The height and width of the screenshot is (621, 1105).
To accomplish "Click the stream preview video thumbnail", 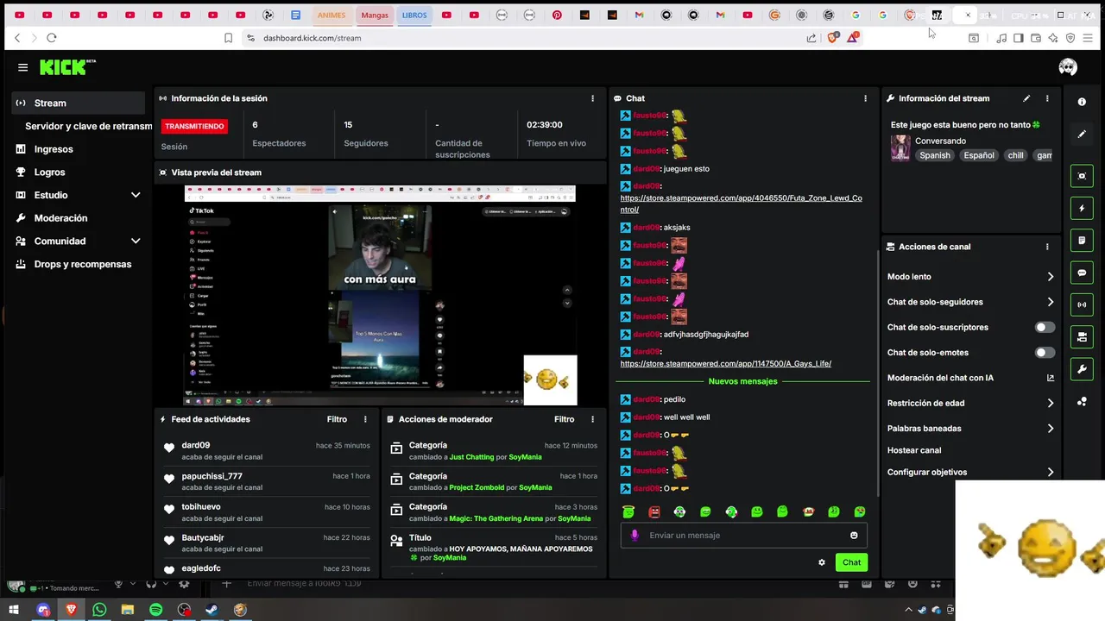I will (379, 295).
